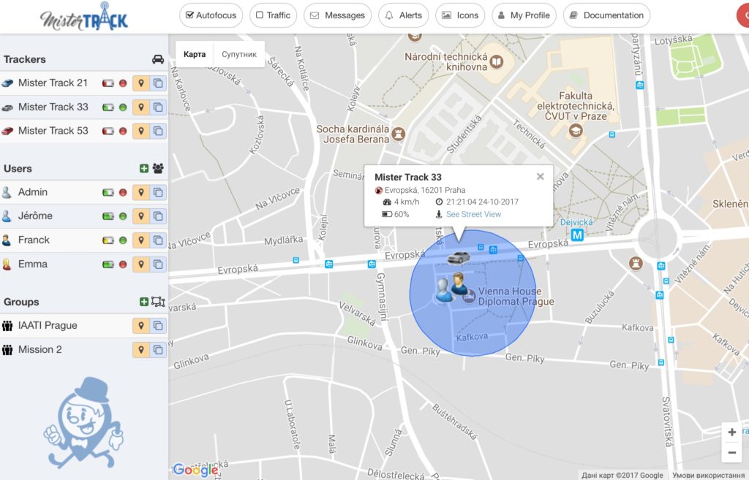This screenshot has width=749, height=480.
Task: Open the copy icon for Mister Track 33
Action: click(158, 107)
